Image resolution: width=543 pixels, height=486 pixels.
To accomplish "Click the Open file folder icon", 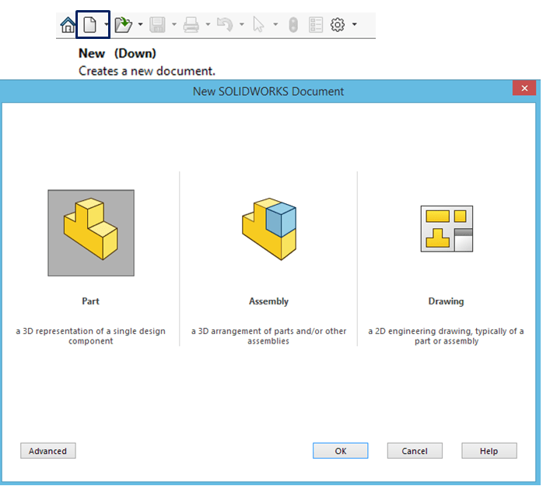I will click(x=123, y=25).
